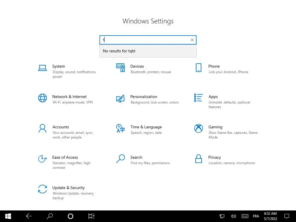
Task: Open the Personalization paintbrush icon
Action: [121, 98]
